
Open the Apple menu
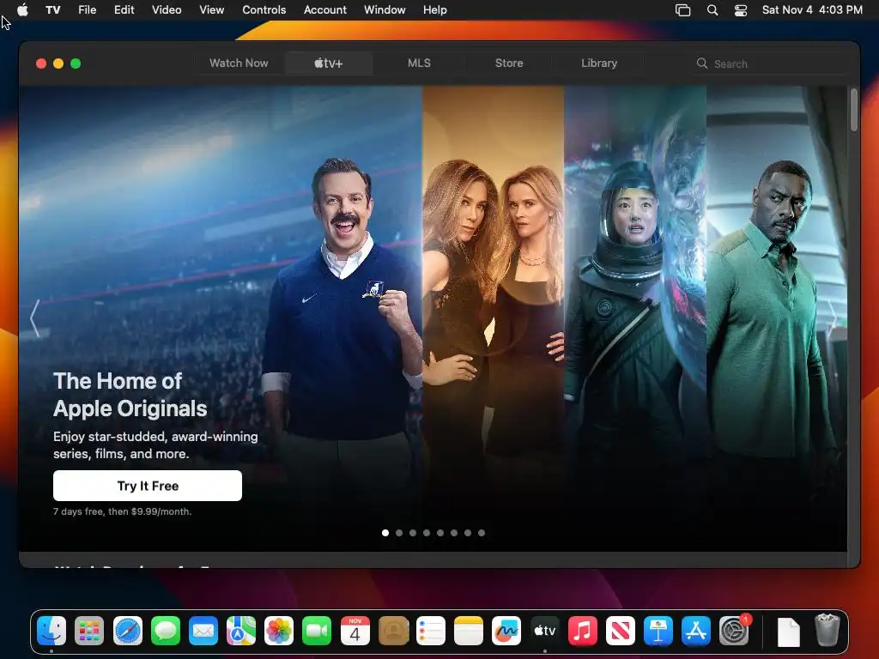click(x=22, y=10)
